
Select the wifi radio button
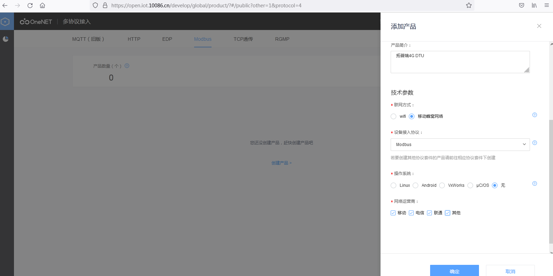[393, 116]
